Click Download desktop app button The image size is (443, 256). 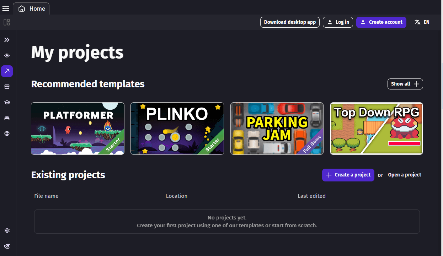(290, 22)
